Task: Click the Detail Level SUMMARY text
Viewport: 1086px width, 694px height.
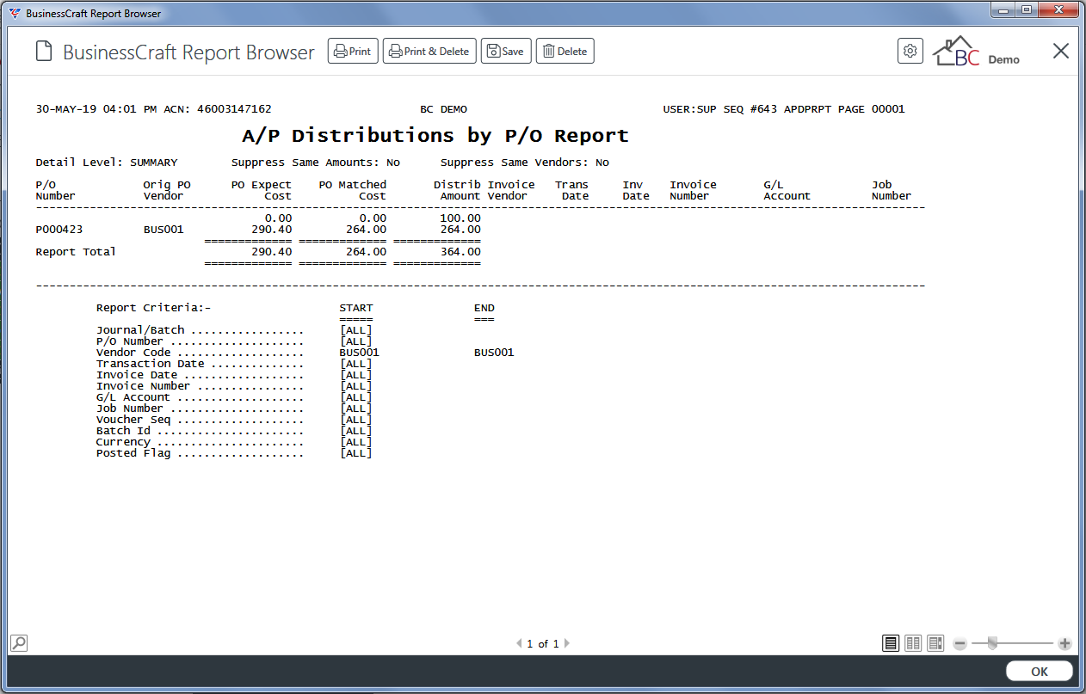Action: click(x=107, y=163)
